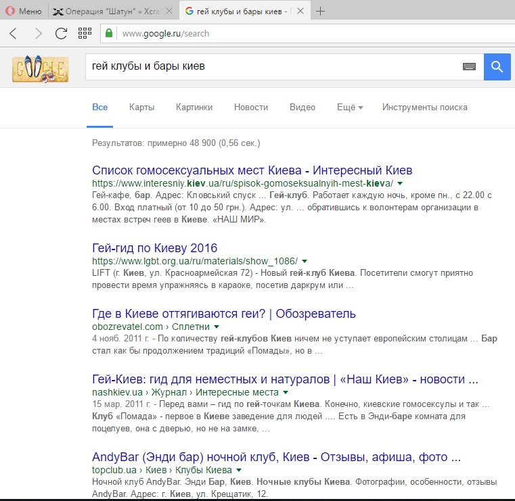
Task: Go forward to next page
Action: 38,33
